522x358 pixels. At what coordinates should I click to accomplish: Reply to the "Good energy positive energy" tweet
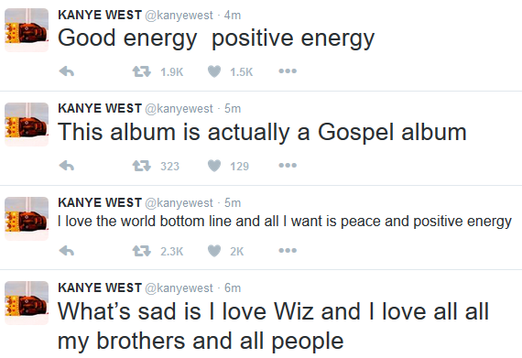click(x=67, y=71)
